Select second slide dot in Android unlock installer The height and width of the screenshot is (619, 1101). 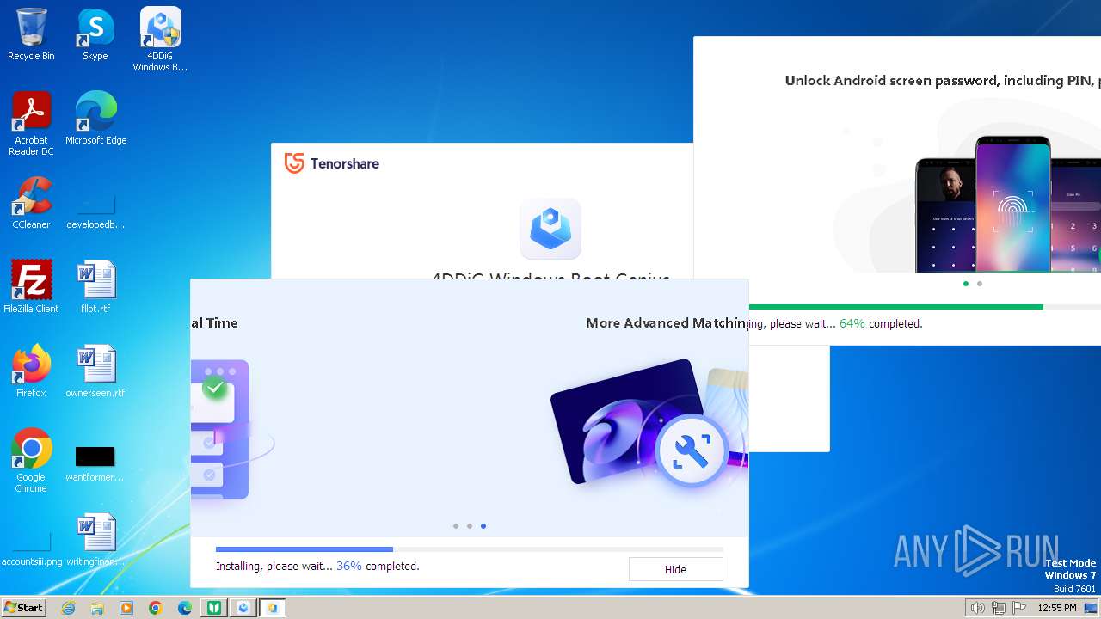980,284
